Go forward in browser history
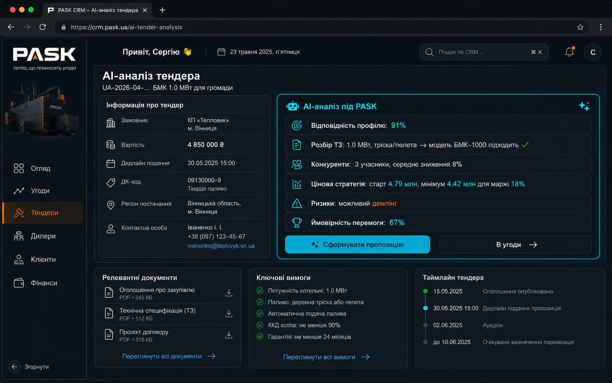This screenshot has height=383, width=612. pyautogui.click(x=27, y=27)
